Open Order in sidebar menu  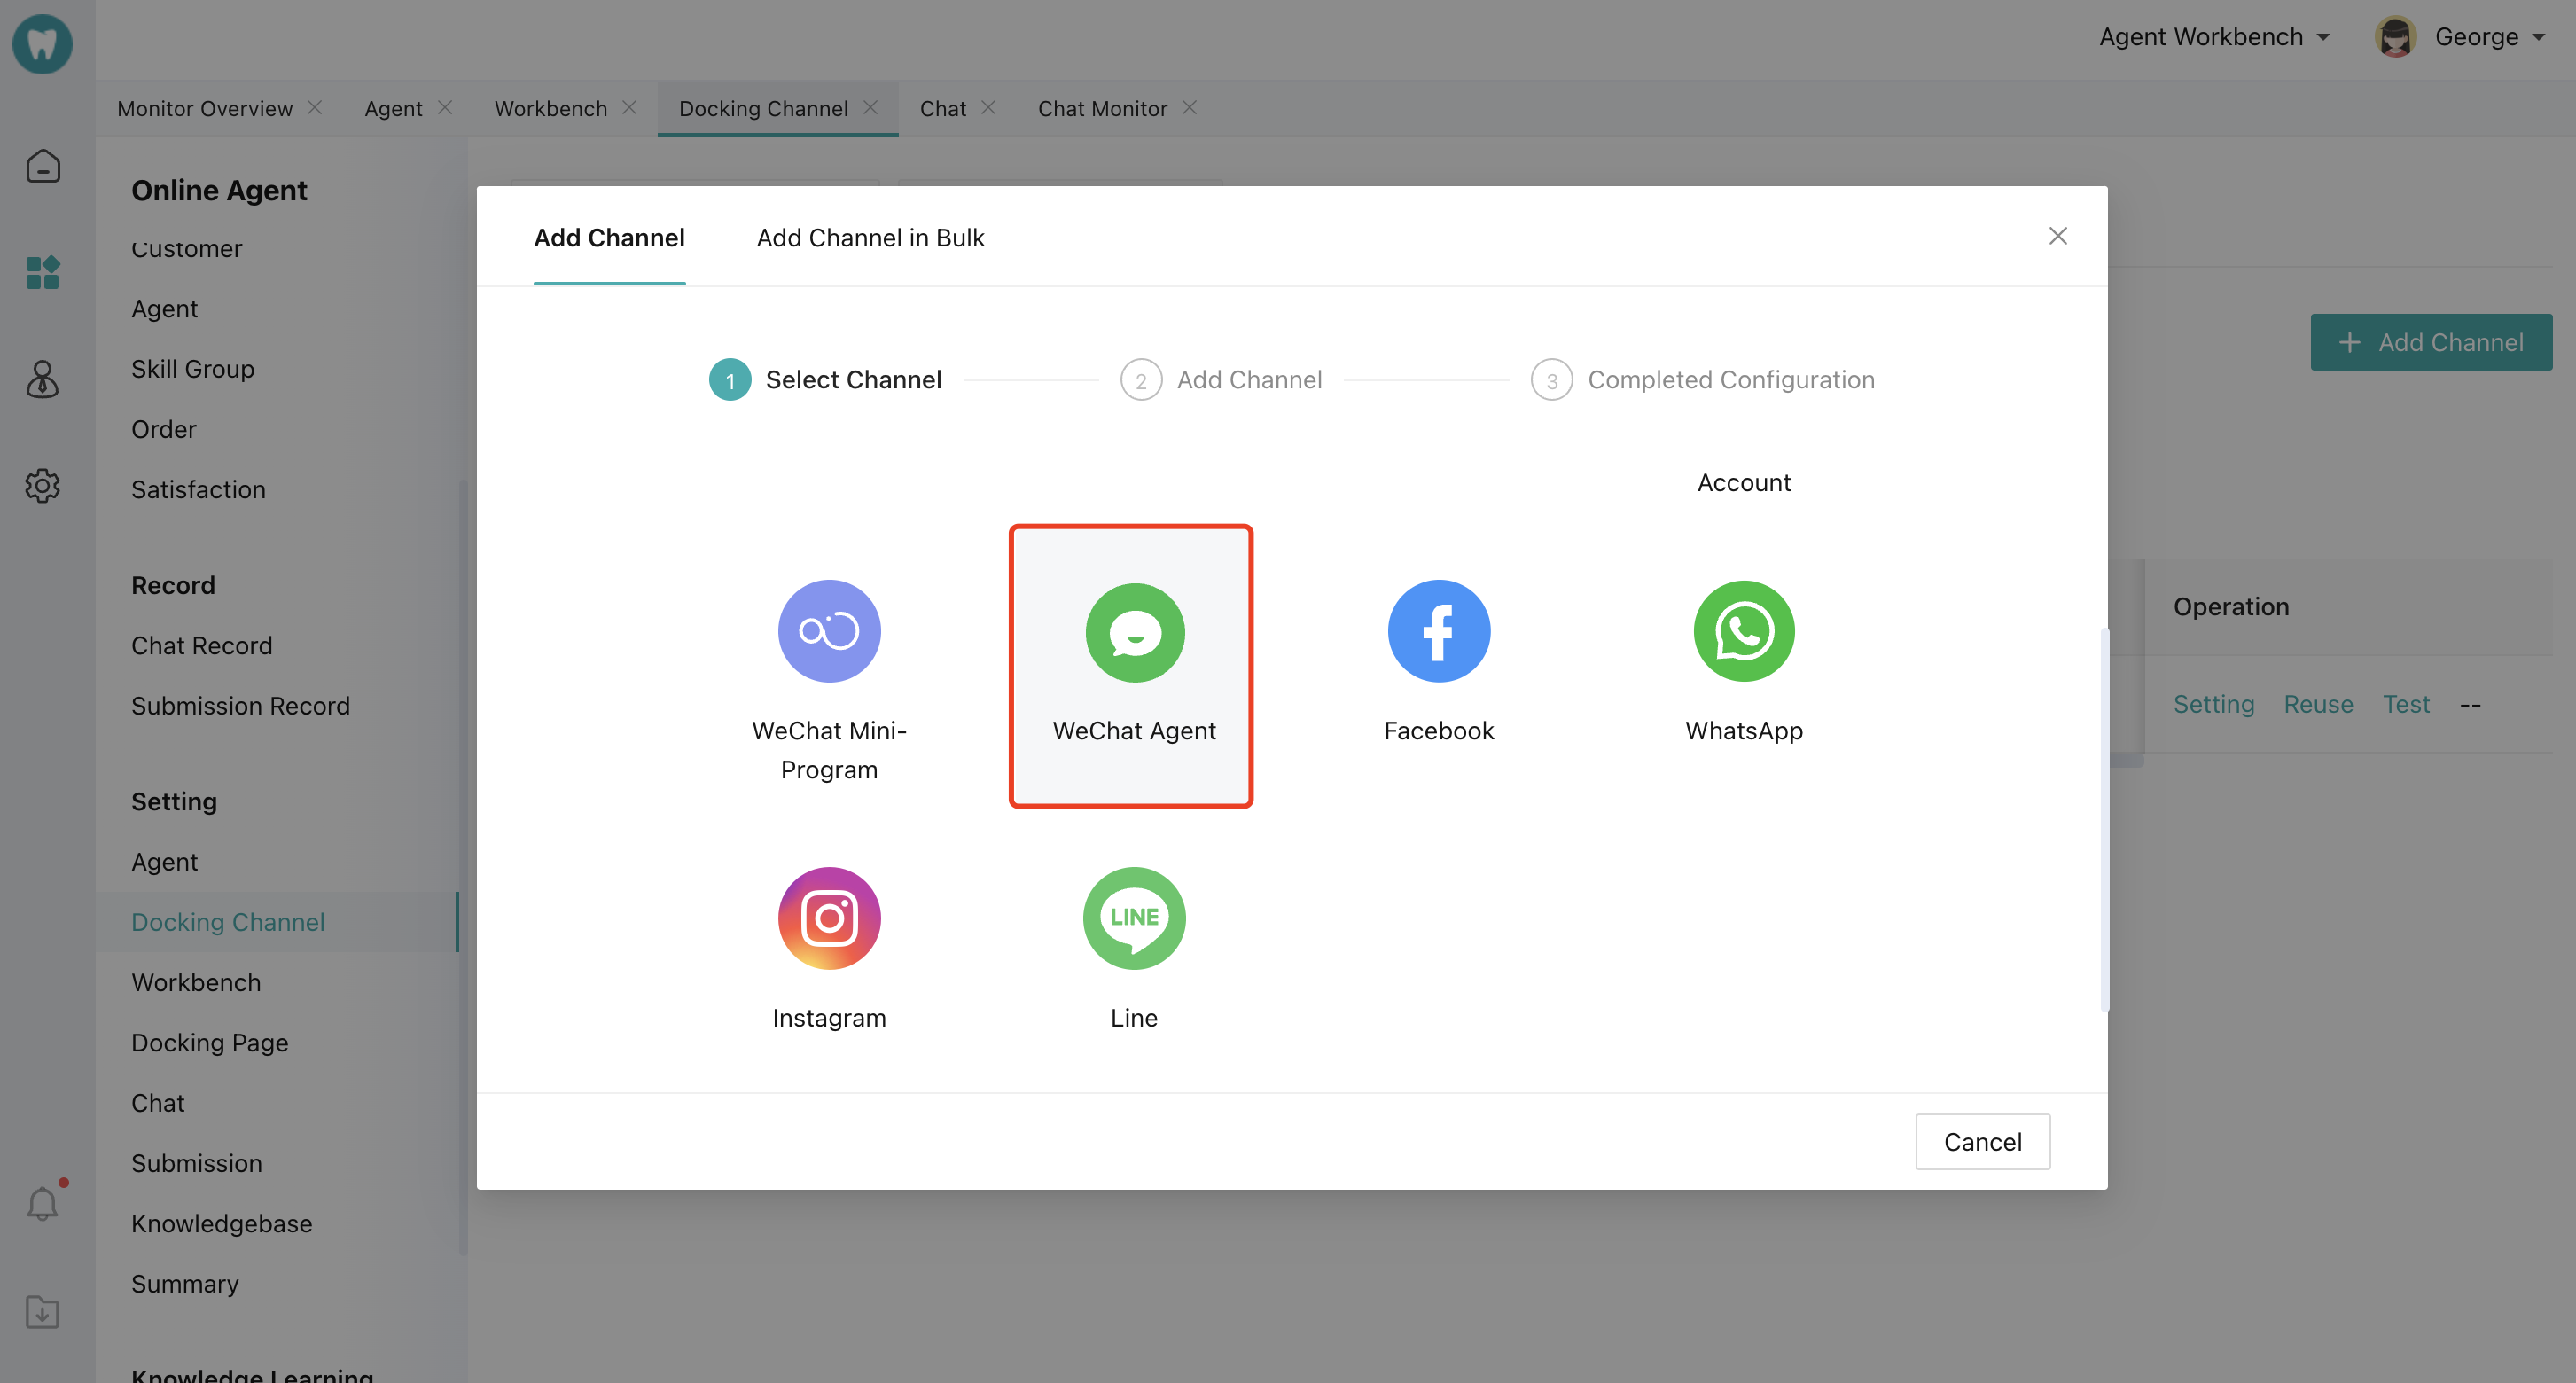pos(163,429)
